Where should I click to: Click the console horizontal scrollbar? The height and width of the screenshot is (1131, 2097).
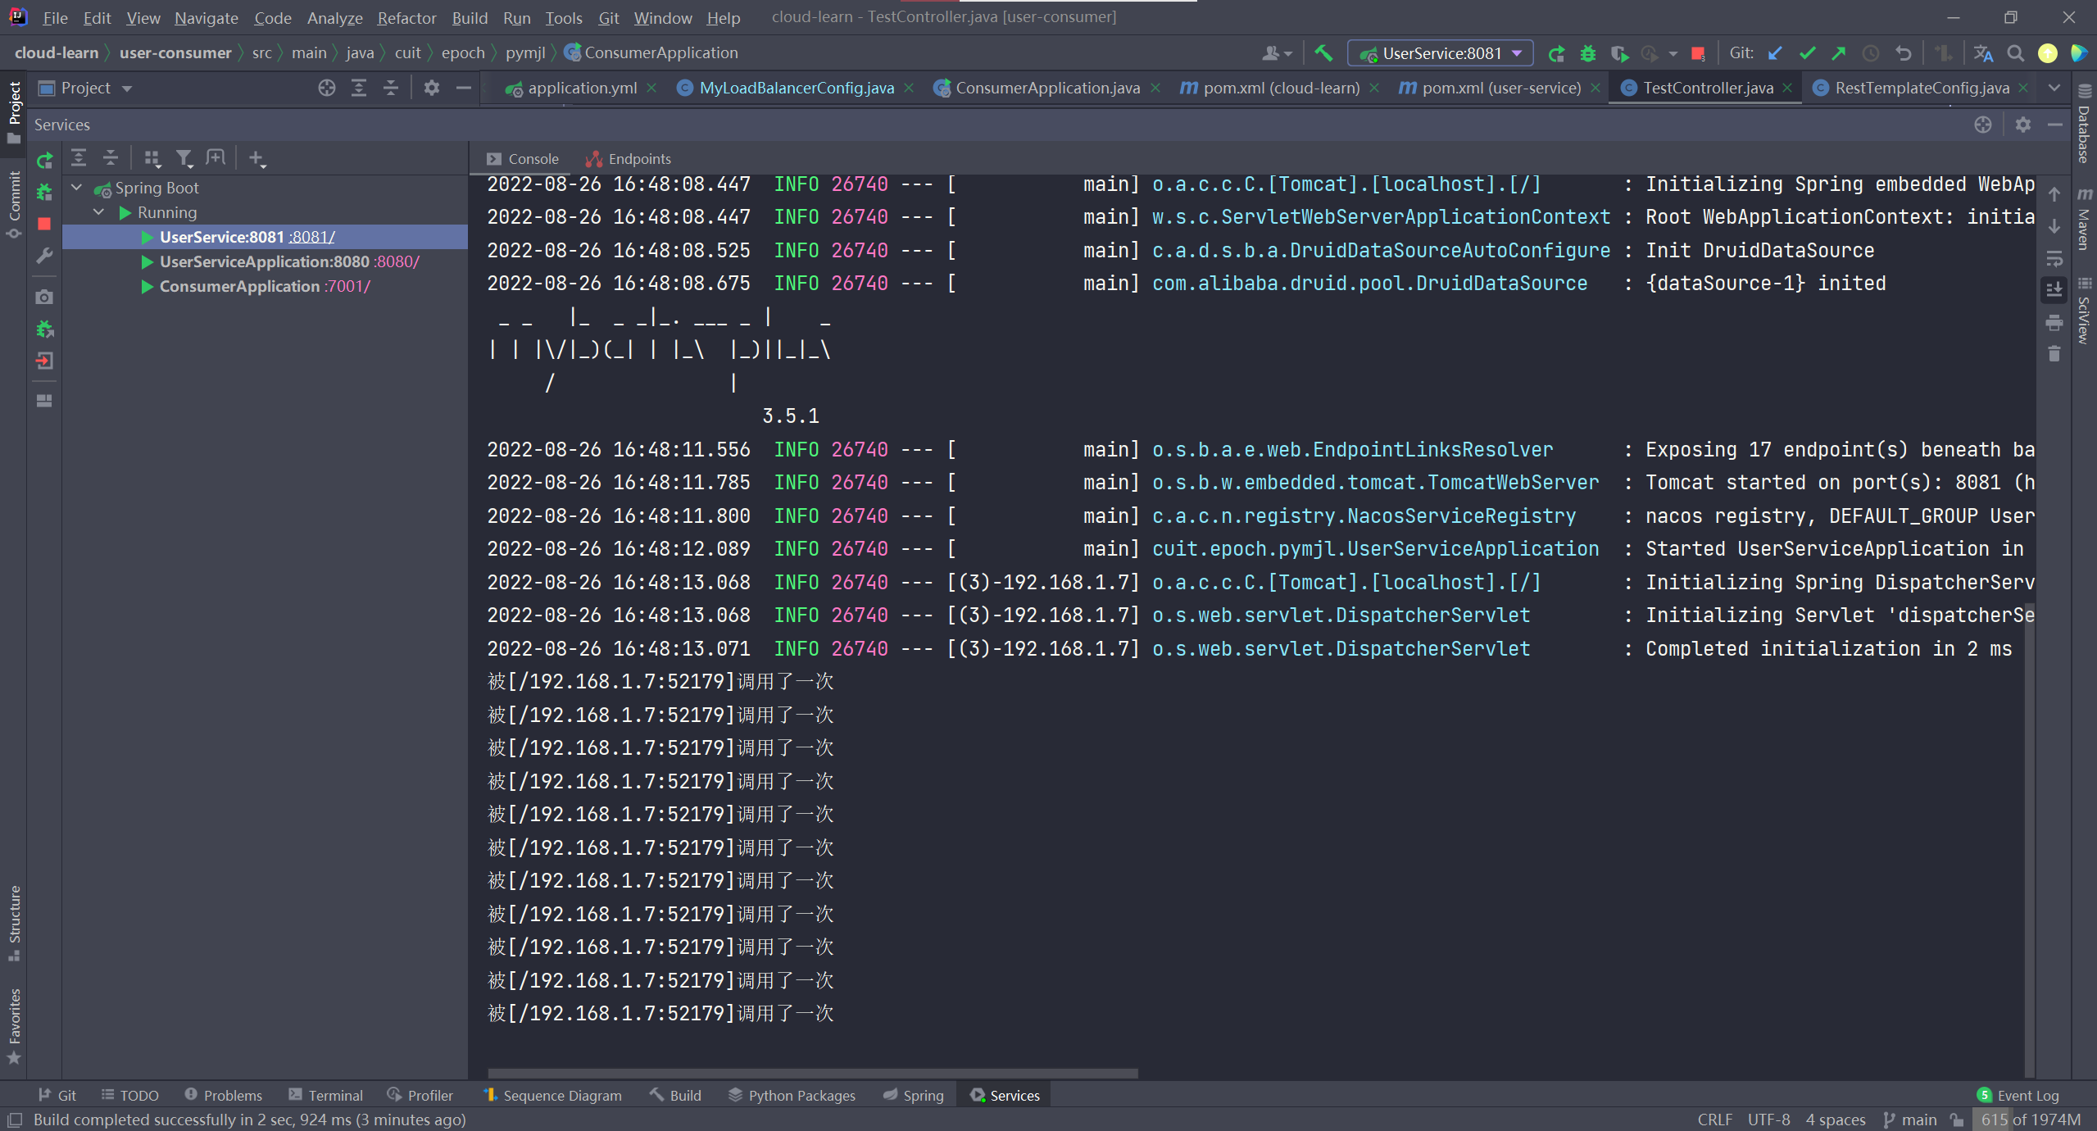point(812,1073)
